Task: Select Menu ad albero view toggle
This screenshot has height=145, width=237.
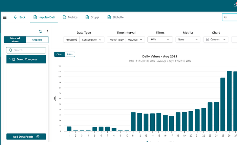Action: point(15,40)
